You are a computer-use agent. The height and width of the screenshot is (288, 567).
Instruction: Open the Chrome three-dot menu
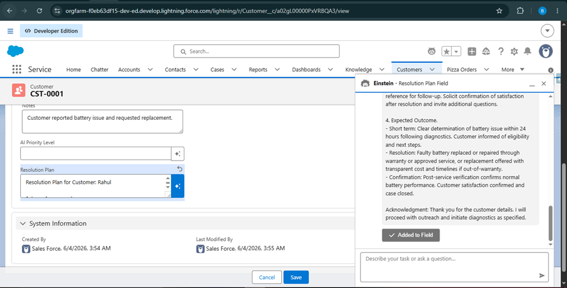[557, 11]
